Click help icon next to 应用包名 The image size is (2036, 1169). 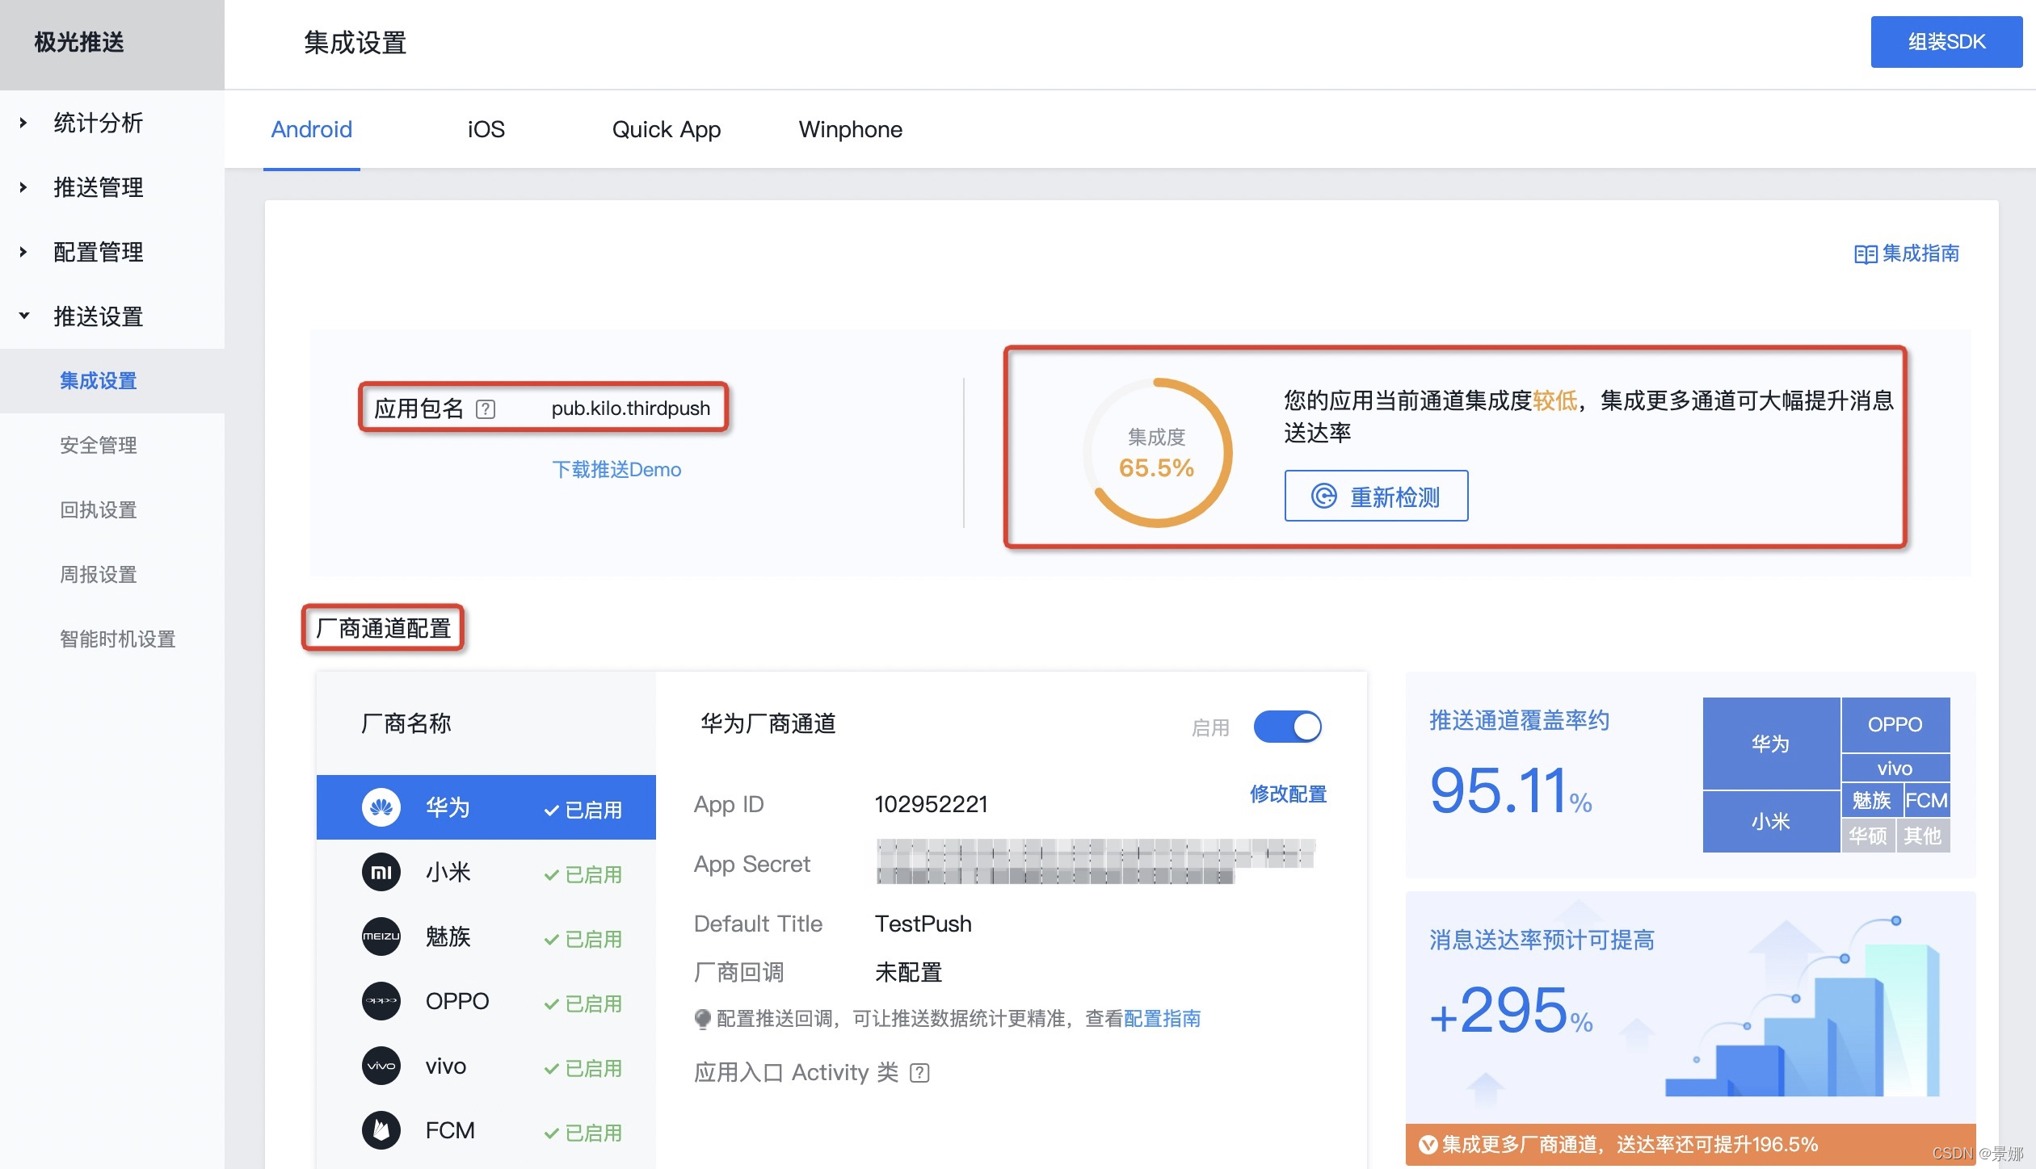[x=486, y=409]
